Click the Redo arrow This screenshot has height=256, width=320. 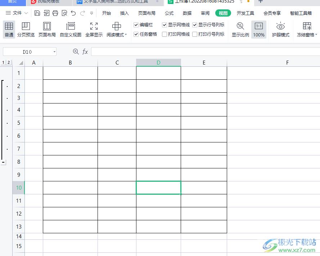tap(82, 13)
